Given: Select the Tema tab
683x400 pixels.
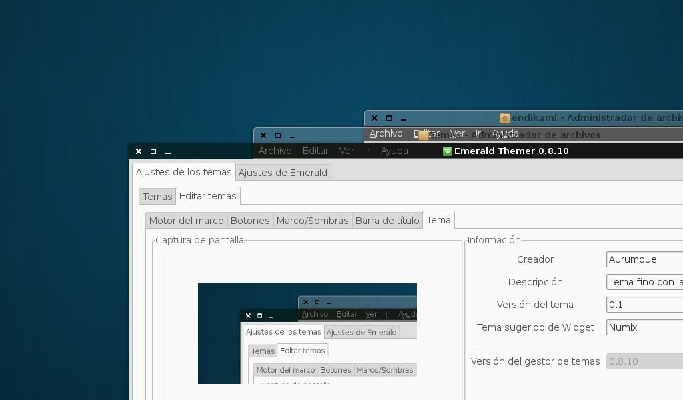Looking at the screenshot, I should 438,220.
